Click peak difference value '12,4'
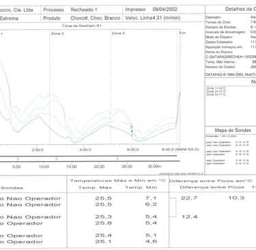This screenshot has width=256, height=250. [x=189, y=217]
